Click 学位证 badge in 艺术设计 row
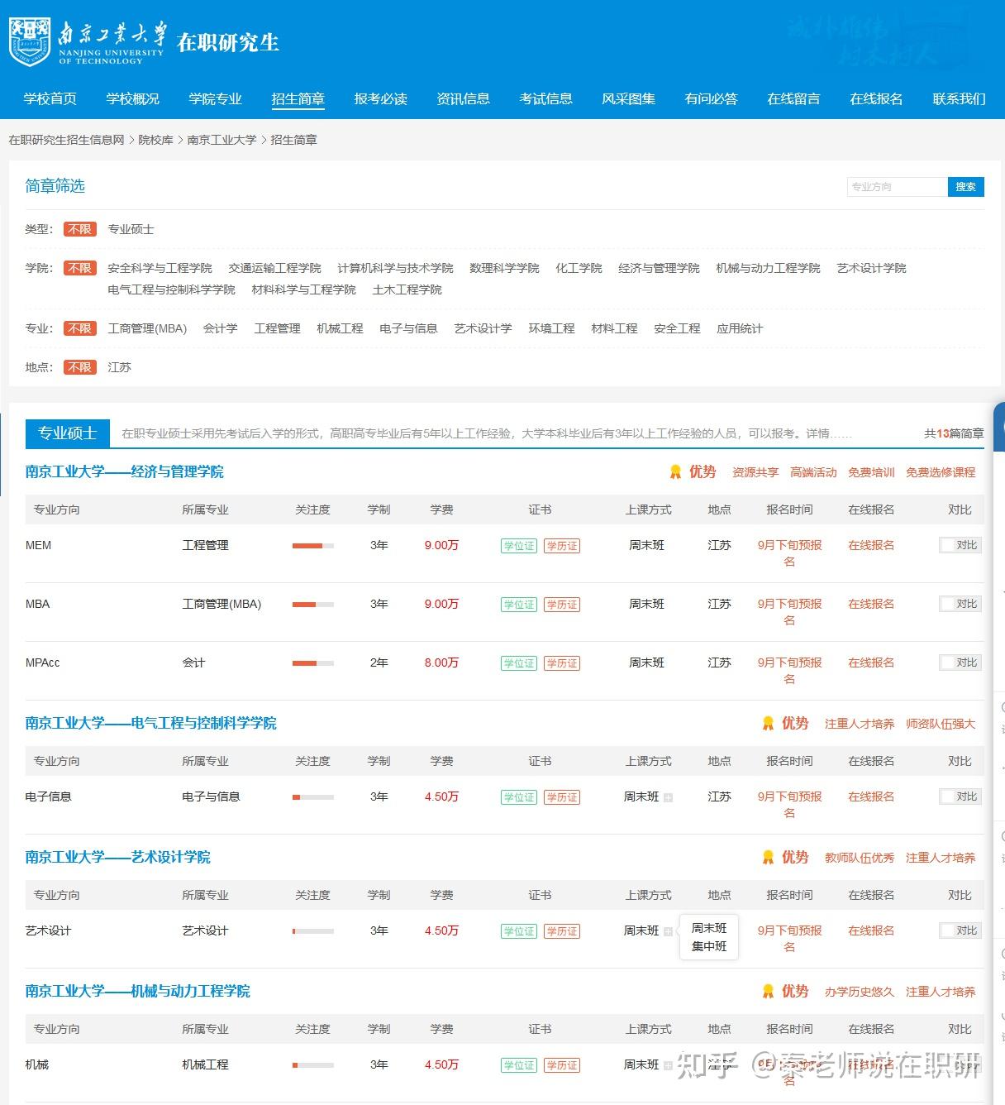Viewport: 1005px width, 1105px height. [519, 931]
